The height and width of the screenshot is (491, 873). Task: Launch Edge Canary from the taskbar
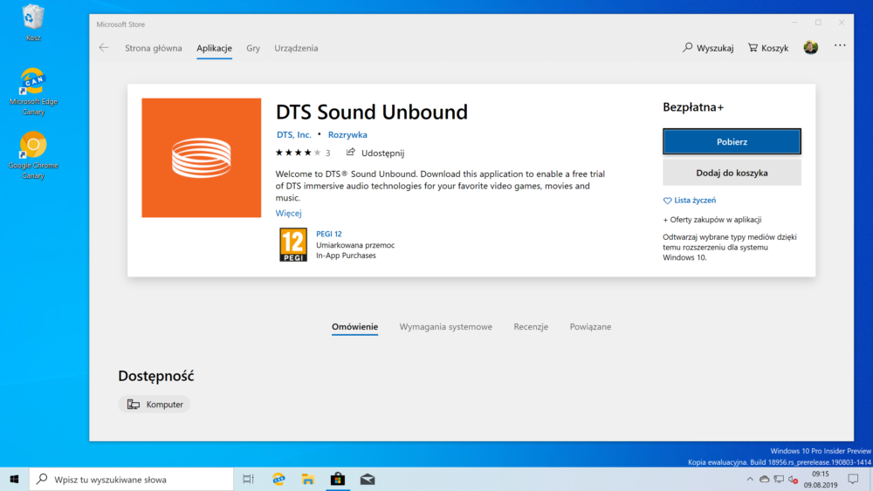click(x=278, y=480)
